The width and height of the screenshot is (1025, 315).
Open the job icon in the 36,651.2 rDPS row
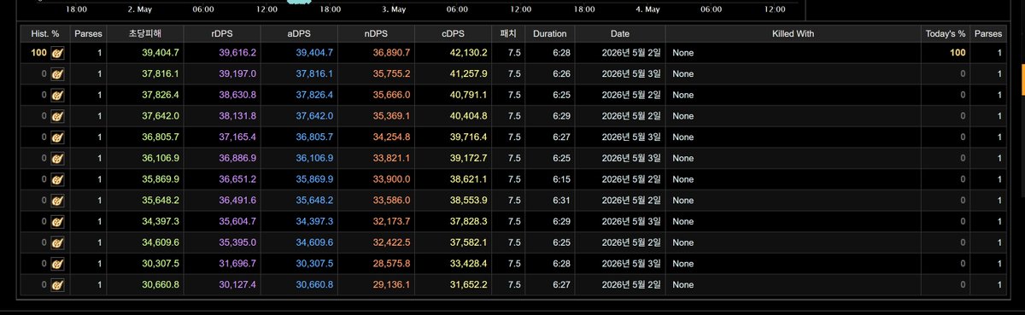tap(57, 179)
